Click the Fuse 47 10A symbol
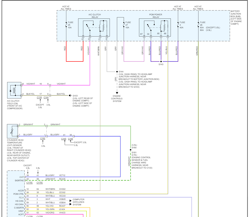 pos(124,25)
